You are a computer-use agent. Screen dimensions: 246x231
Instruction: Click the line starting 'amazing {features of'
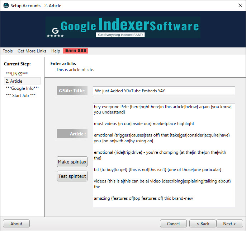pyautogui.click(x=143, y=198)
